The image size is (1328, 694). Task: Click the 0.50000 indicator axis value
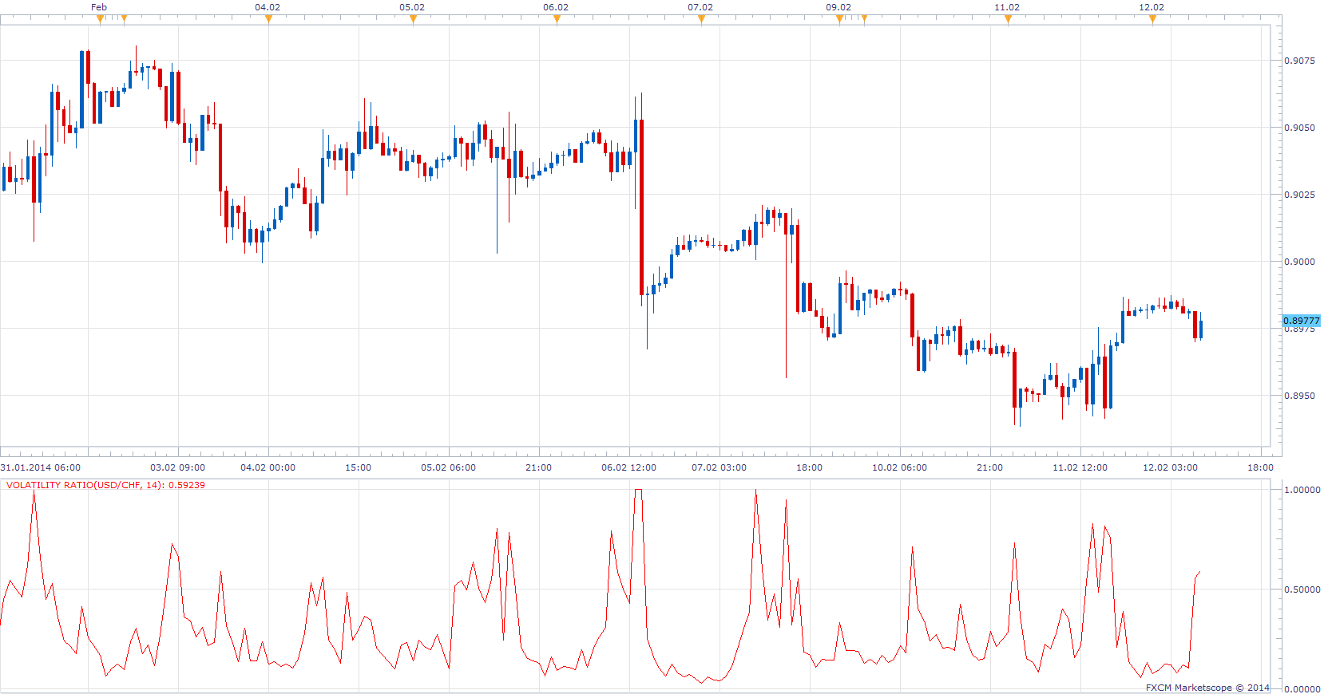point(1302,590)
